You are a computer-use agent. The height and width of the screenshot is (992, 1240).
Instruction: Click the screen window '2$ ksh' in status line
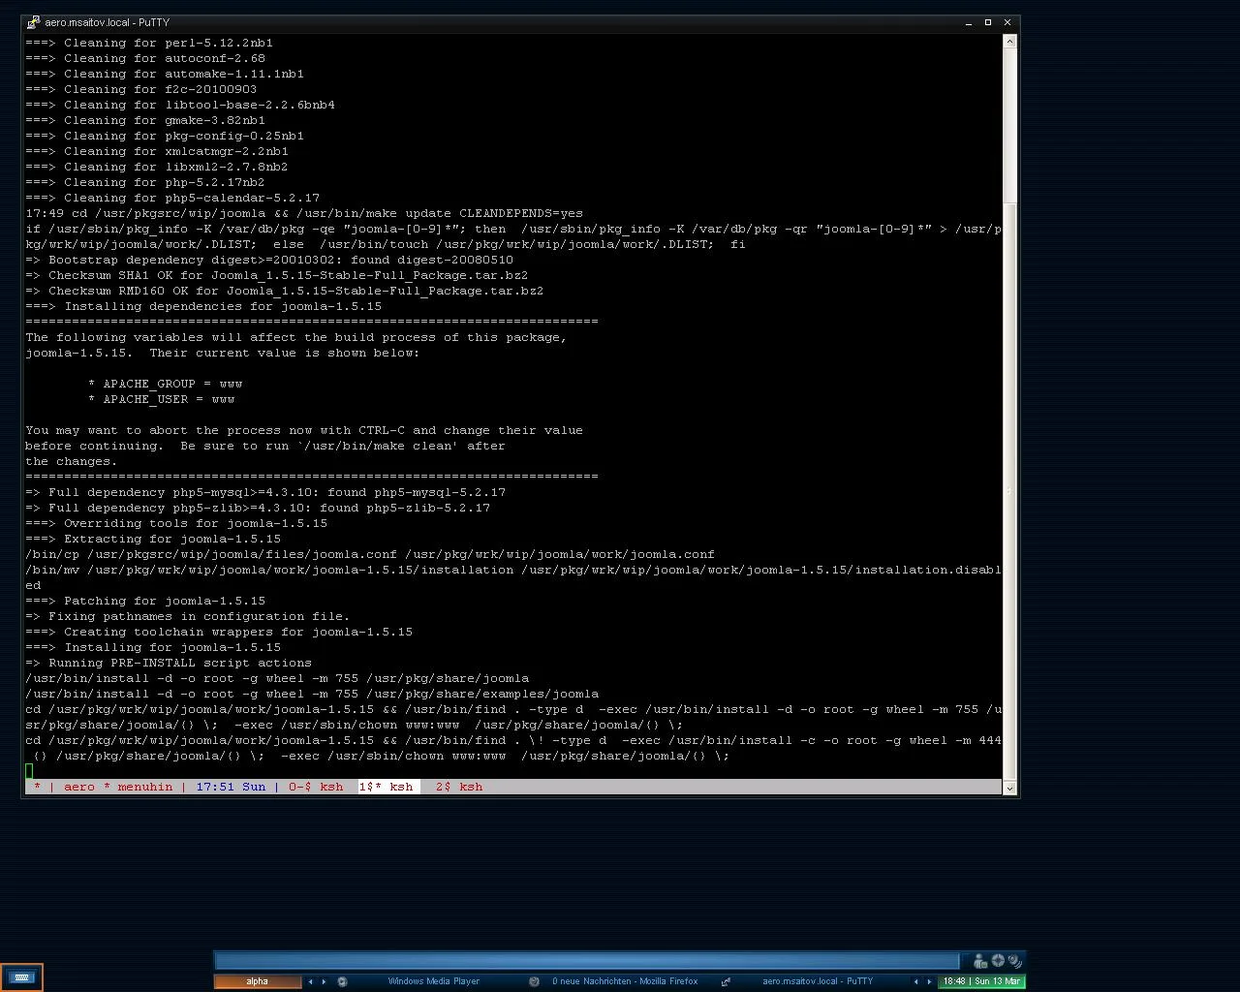[459, 787]
